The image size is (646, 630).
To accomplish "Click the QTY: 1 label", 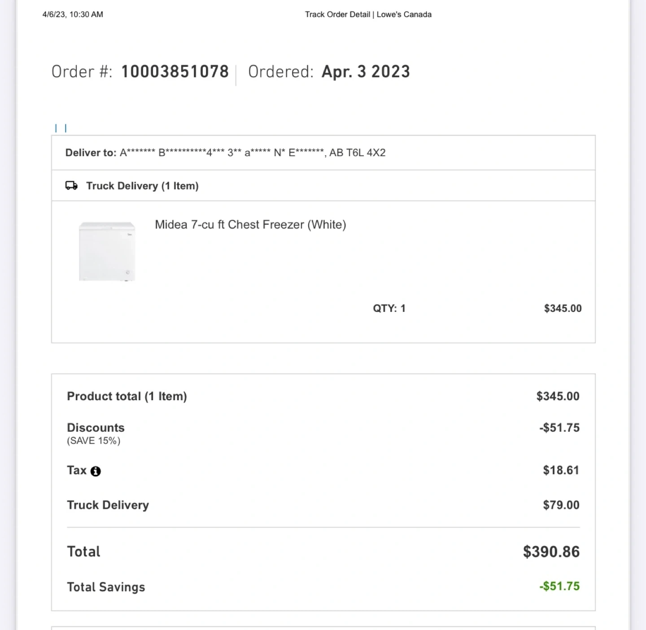I will click(389, 308).
